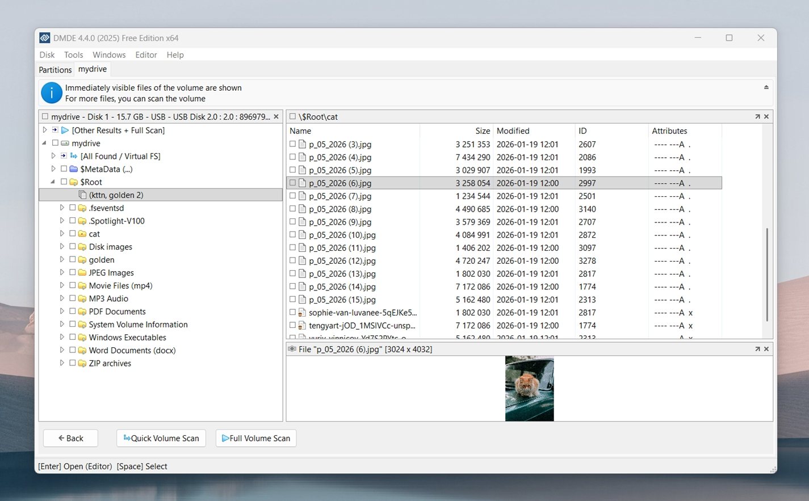809x501 pixels.
Task: Open the Tools menu
Action: [73, 55]
